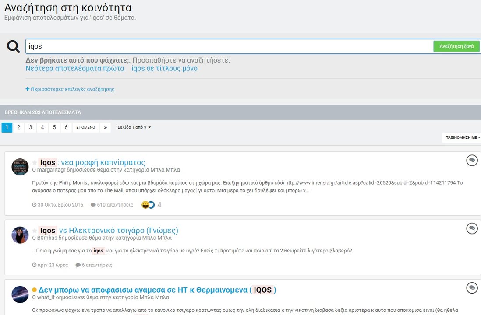
Task: Open the 'Σελίδα 1 από 9' dropdown
Action: (x=134, y=127)
